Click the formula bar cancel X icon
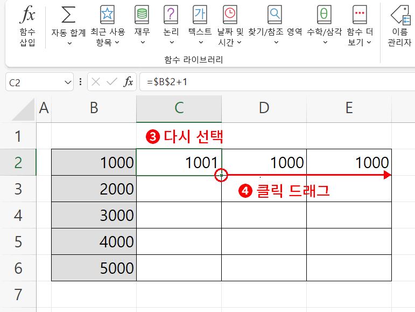Screen dimensions: 415x312 point(96,82)
